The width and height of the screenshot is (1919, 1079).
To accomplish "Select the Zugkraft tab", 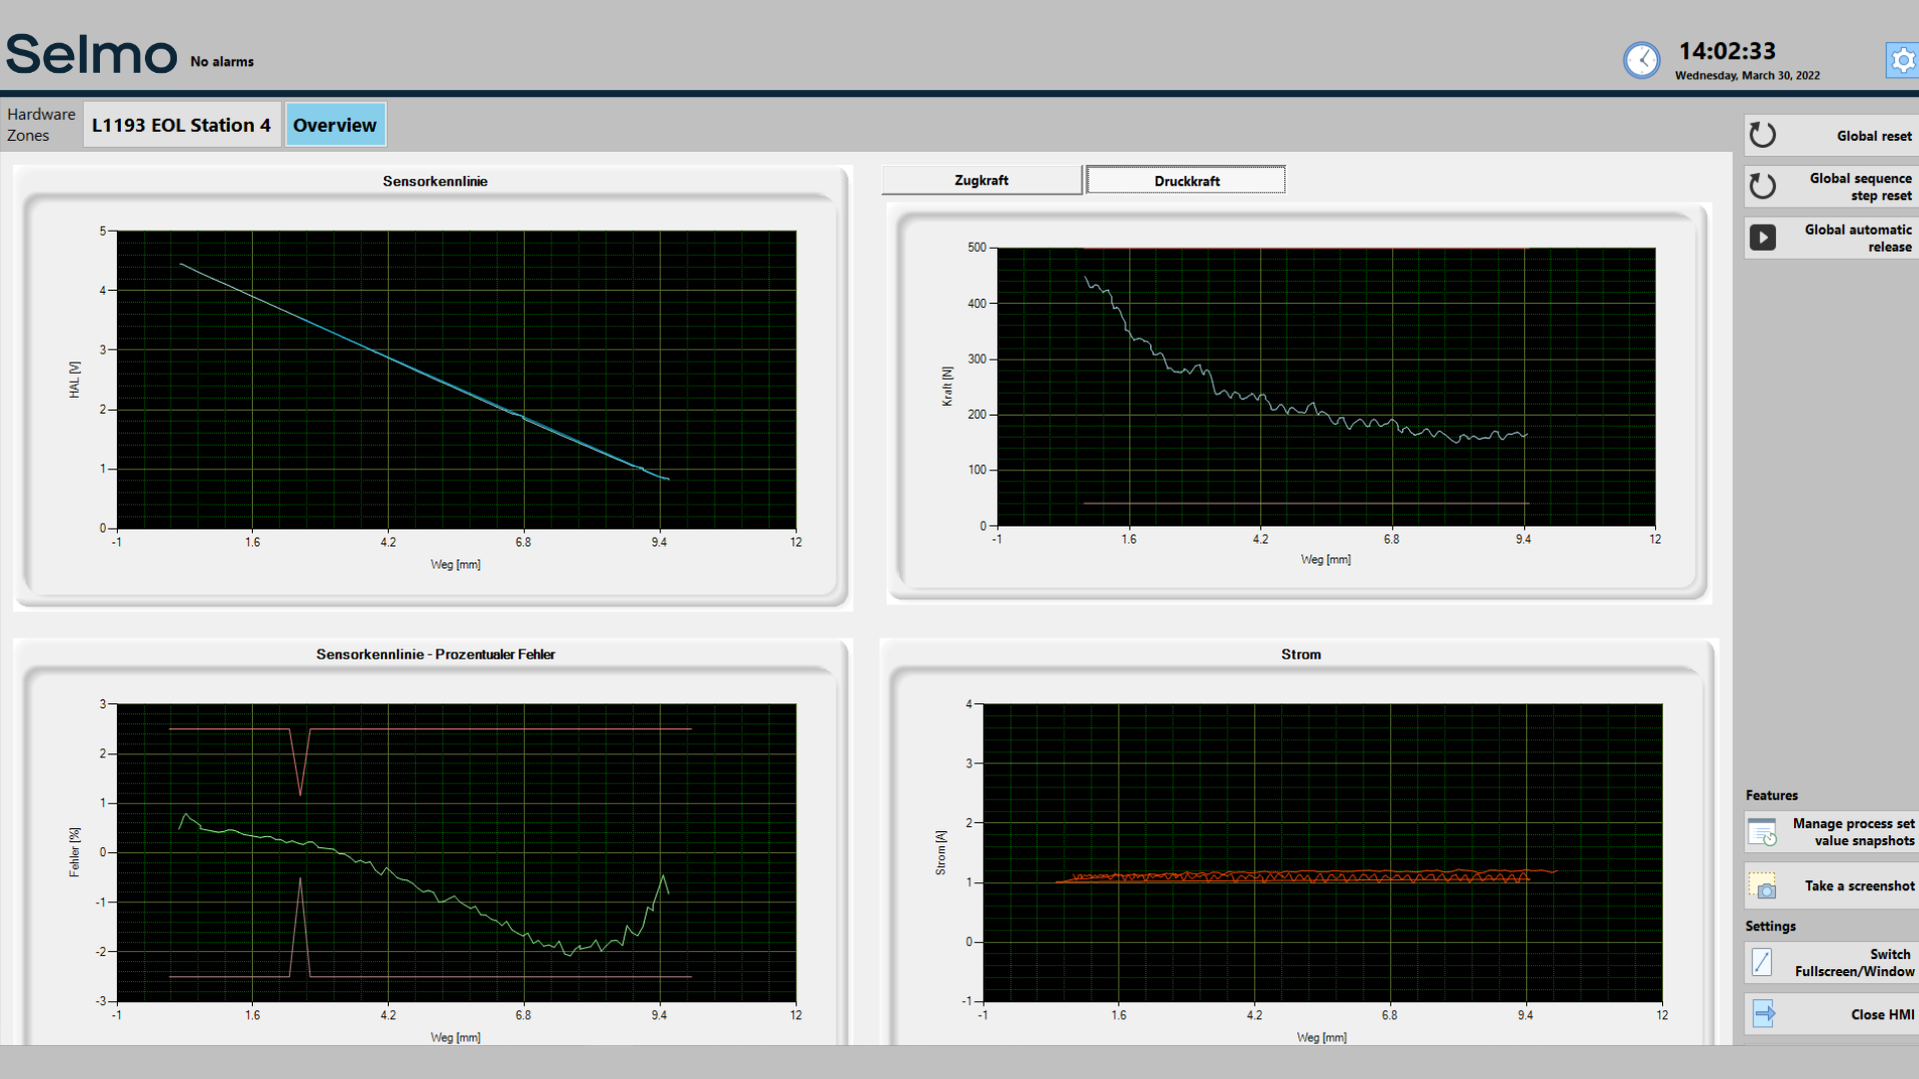I will pyautogui.click(x=981, y=180).
